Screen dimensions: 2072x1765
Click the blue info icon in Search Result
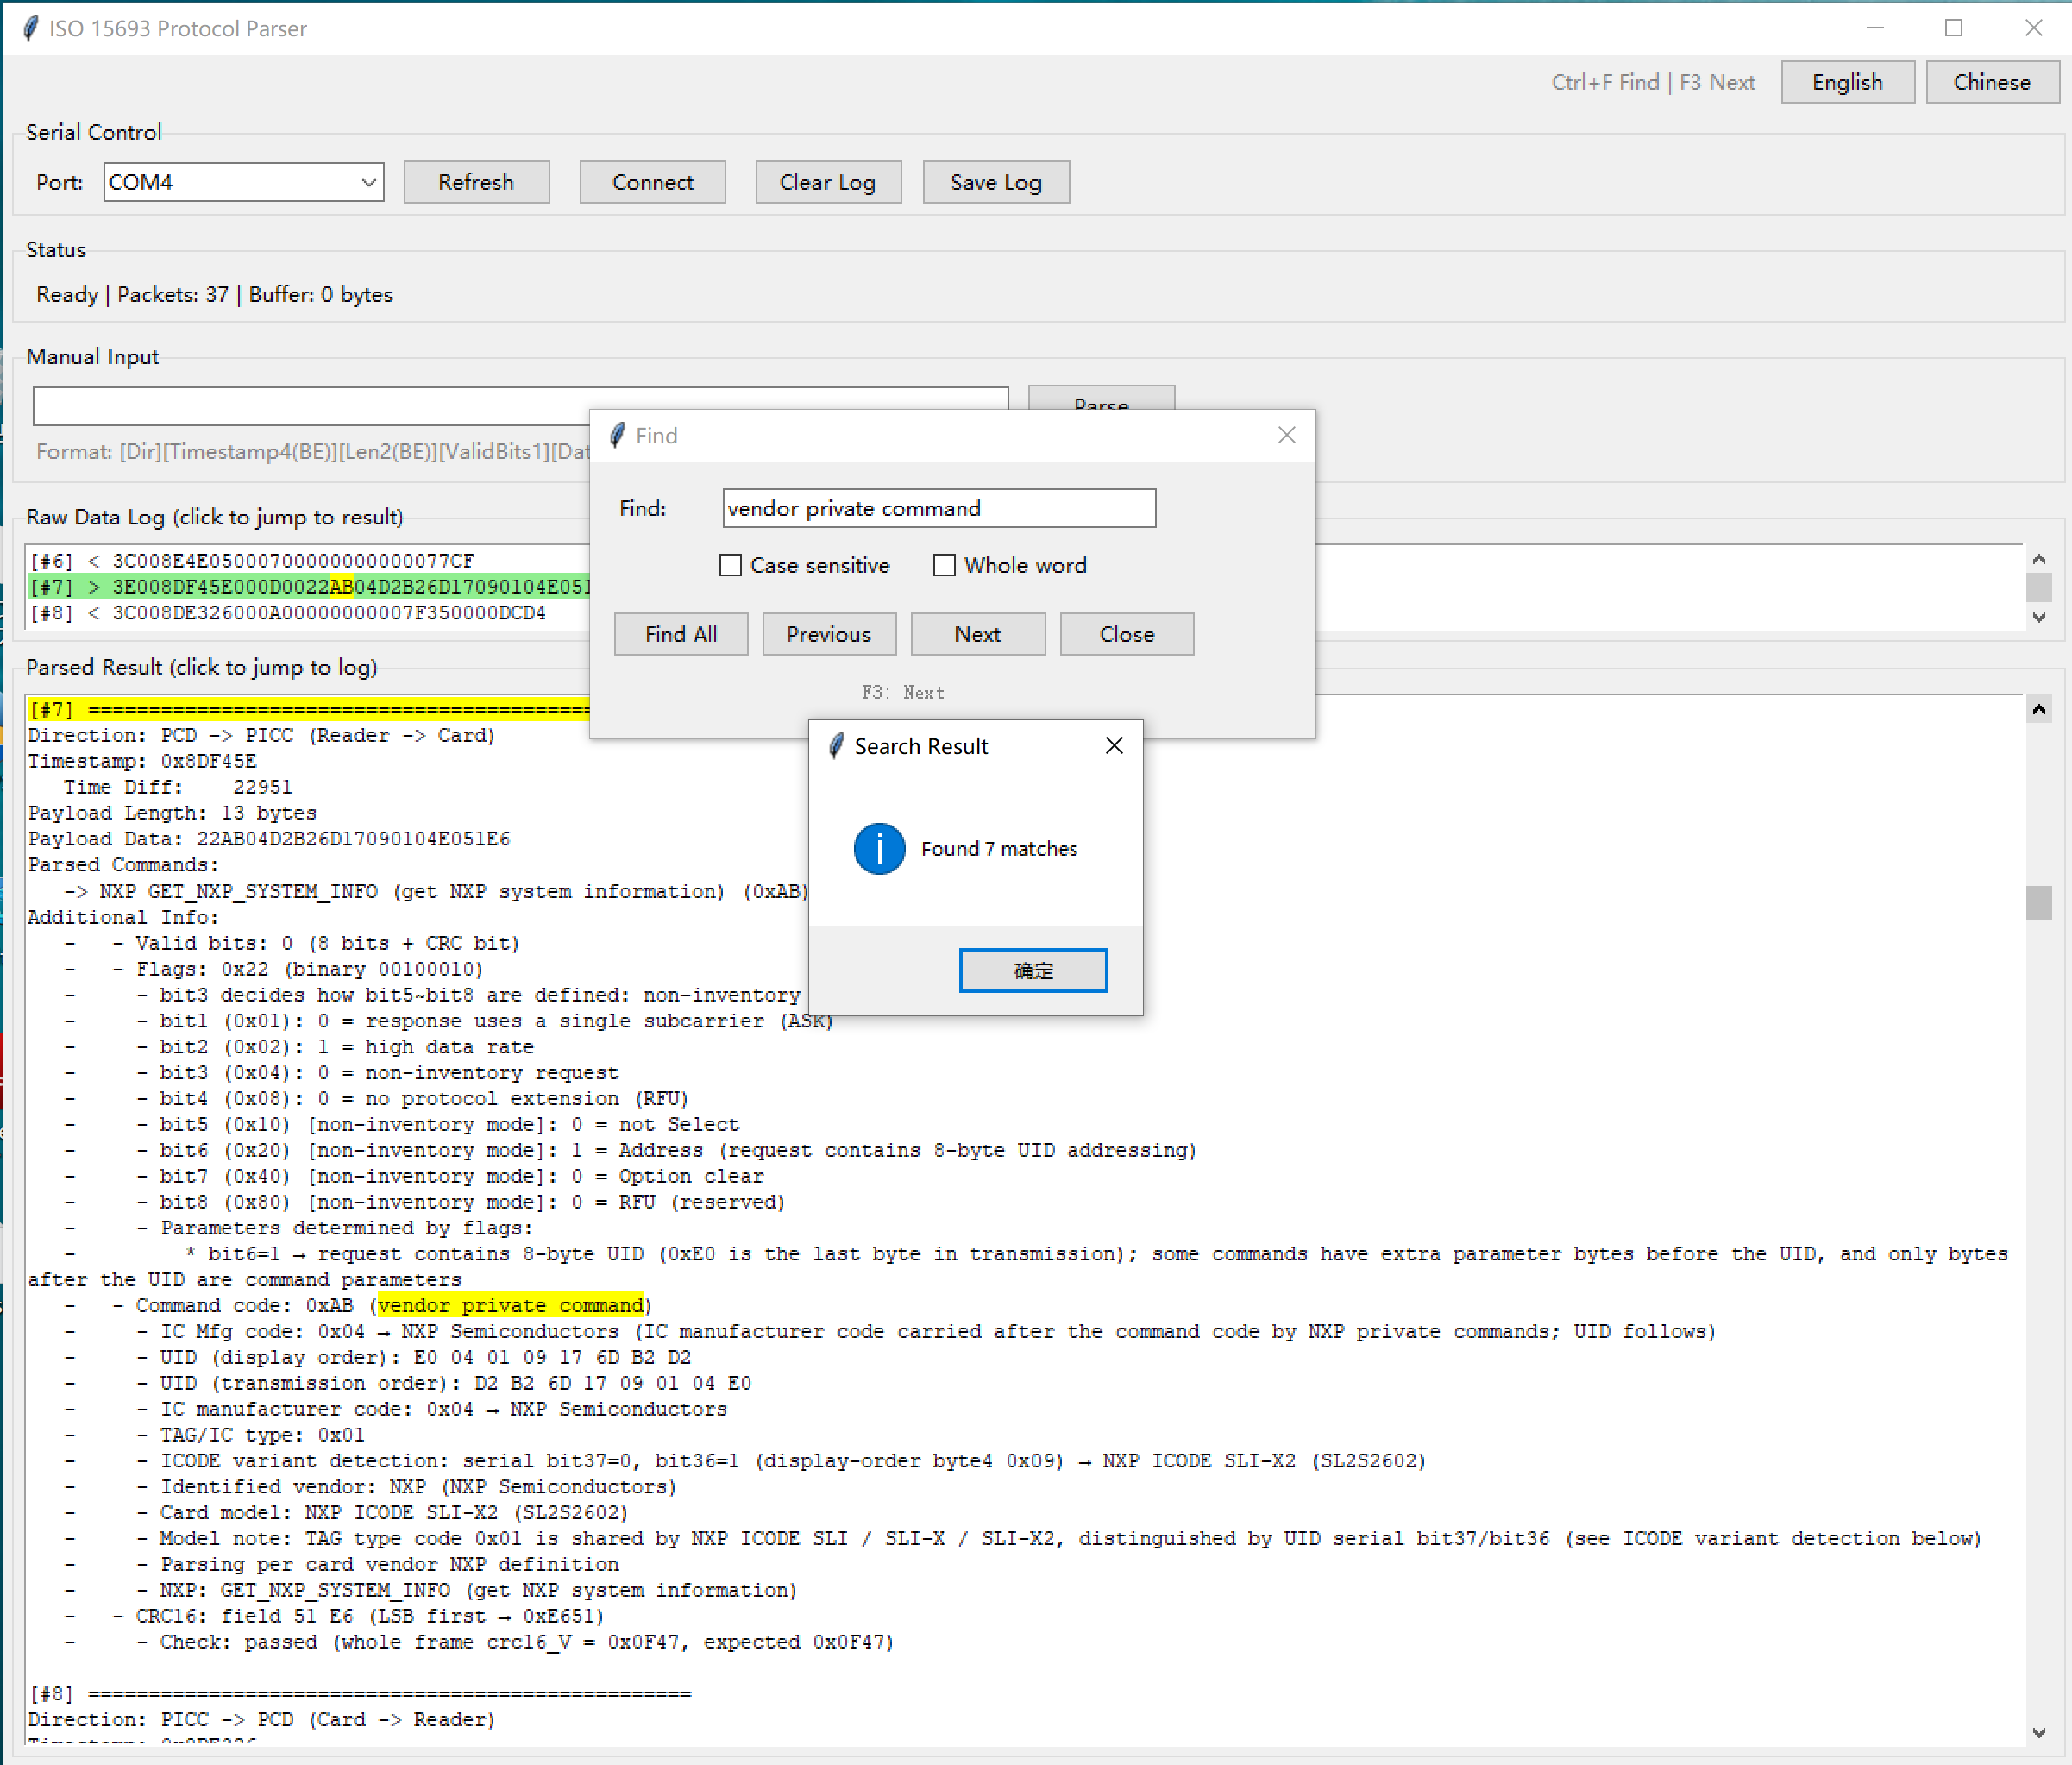(879, 849)
